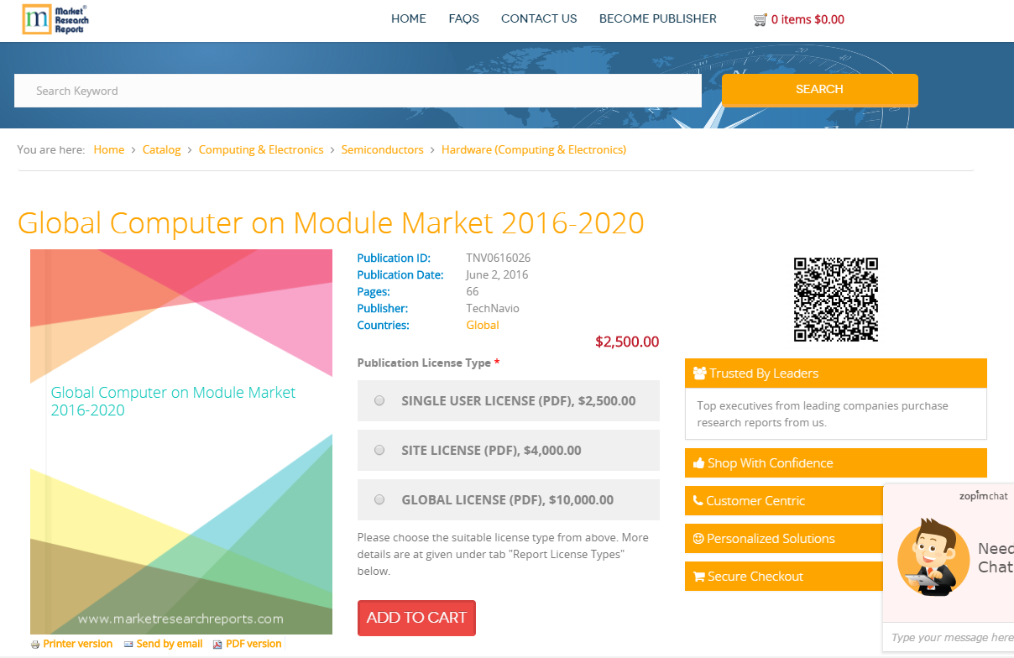
Task: Open the BECOME PUBLISHER menu item
Action: coord(658,18)
